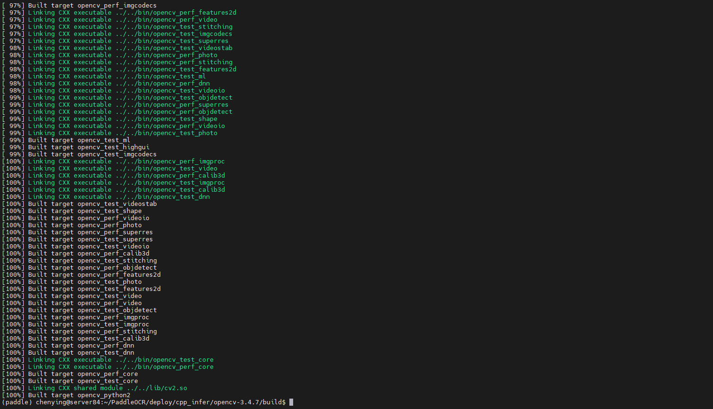Image resolution: width=713 pixels, height=409 pixels.
Task: Click the linking line for opencv_test_superres
Action: pos(115,41)
